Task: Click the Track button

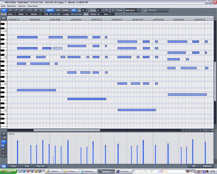Action: tap(119, 11)
